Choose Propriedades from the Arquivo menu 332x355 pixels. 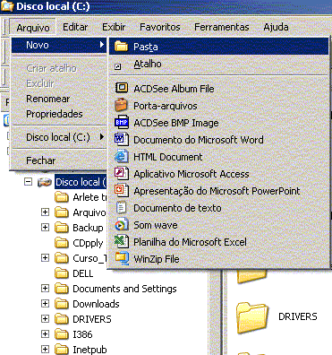click(59, 114)
